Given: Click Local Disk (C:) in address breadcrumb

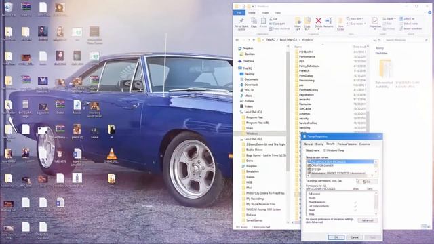Looking at the screenshot, I should pos(288,40).
